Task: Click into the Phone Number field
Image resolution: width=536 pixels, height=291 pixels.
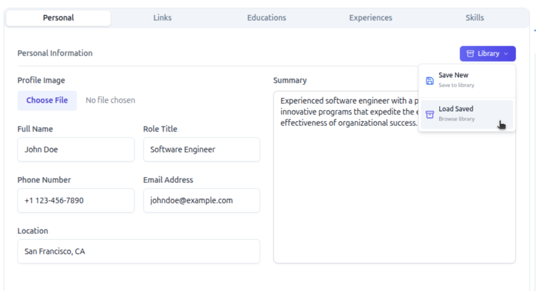Action: tap(76, 200)
